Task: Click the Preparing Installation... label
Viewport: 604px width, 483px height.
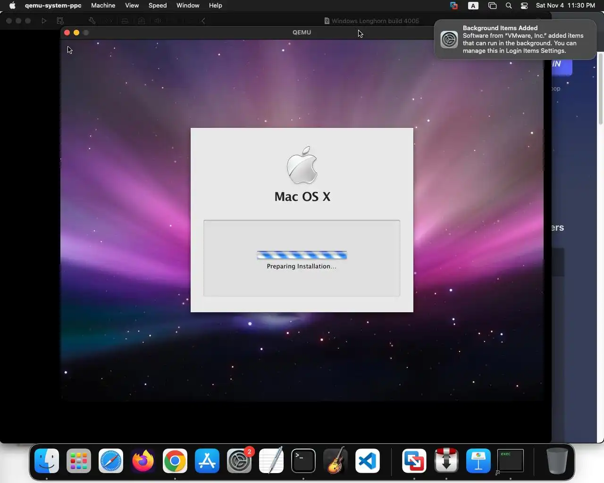Action: pyautogui.click(x=302, y=266)
